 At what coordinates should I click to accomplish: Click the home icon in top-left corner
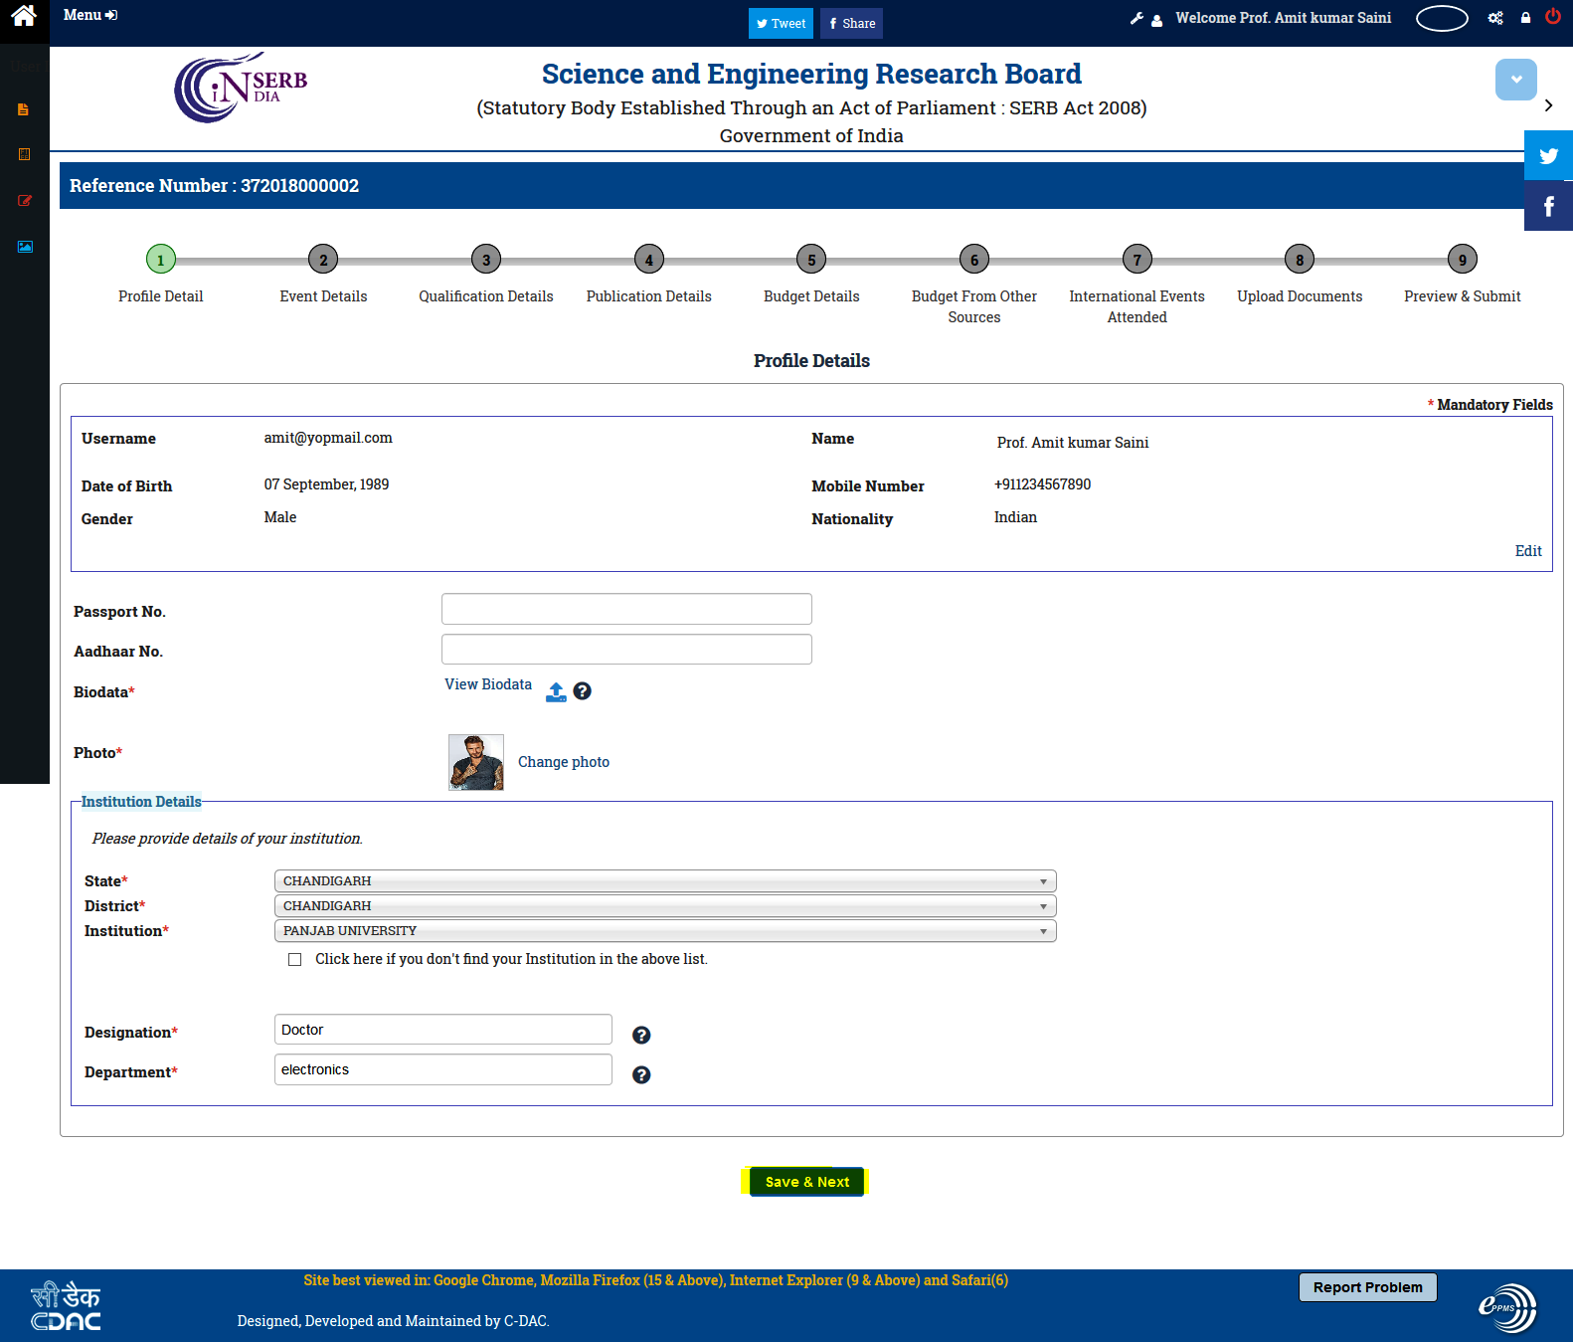[x=24, y=17]
